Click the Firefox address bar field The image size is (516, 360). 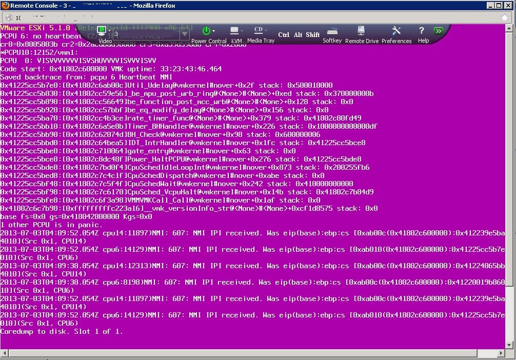(x=255, y=17)
